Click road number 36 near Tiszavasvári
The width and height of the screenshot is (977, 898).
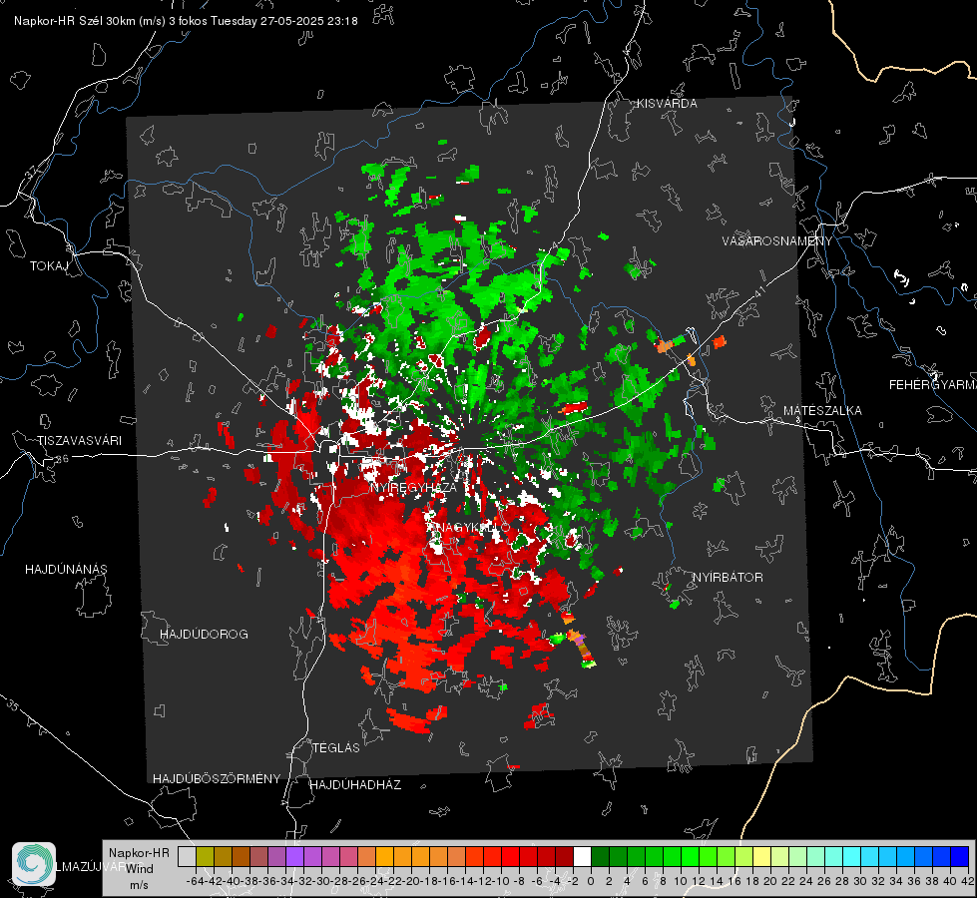(x=62, y=459)
